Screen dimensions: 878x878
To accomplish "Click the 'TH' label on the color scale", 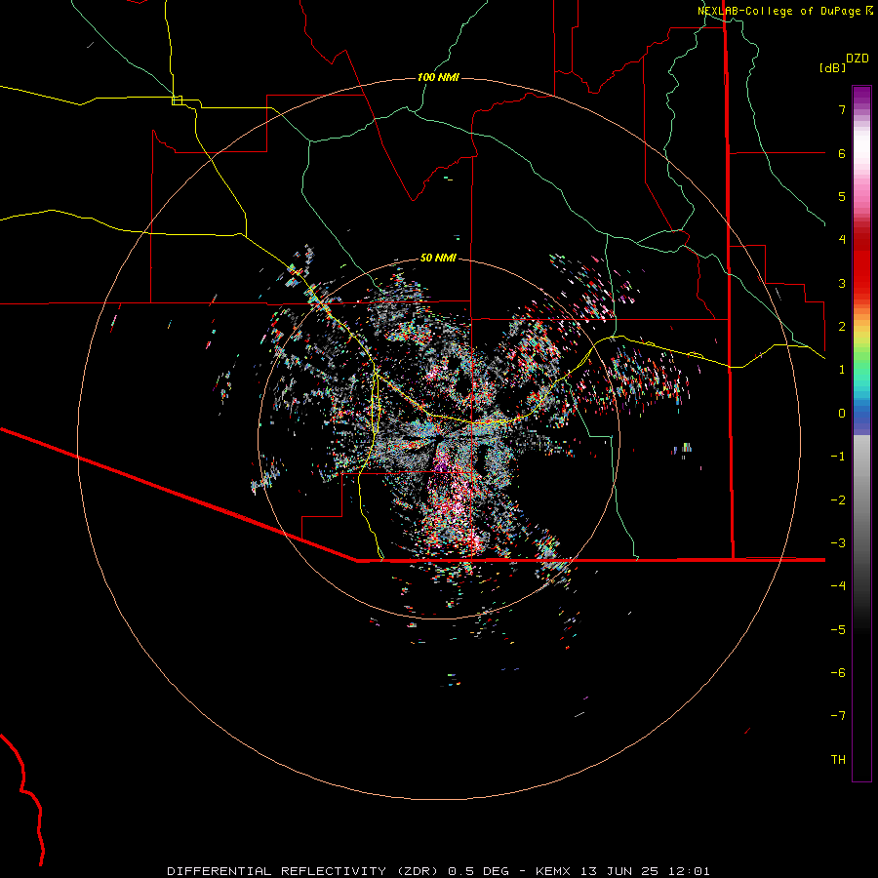I will pyautogui.click(x=838, y=759).
